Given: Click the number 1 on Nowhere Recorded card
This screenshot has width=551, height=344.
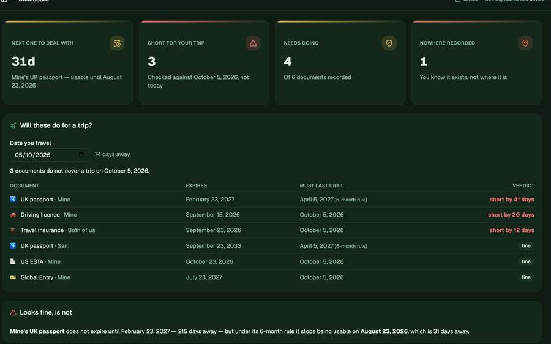Looking at the screenshot, I should click(x=424, y=61).
